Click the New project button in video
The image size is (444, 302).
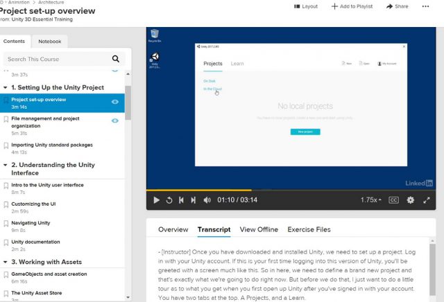coord(305,132)
